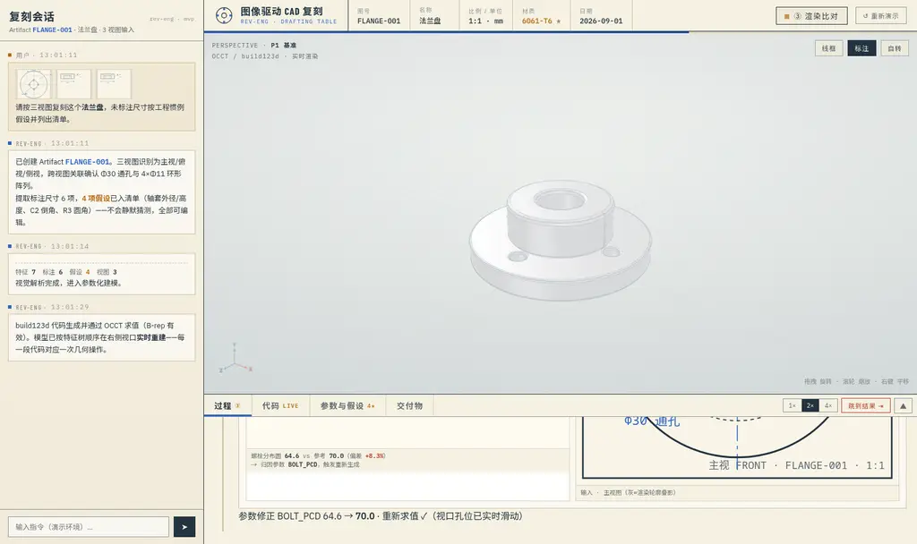
Task: Toggle 自转 auto-rotate mode
Action: coord(895,48)
